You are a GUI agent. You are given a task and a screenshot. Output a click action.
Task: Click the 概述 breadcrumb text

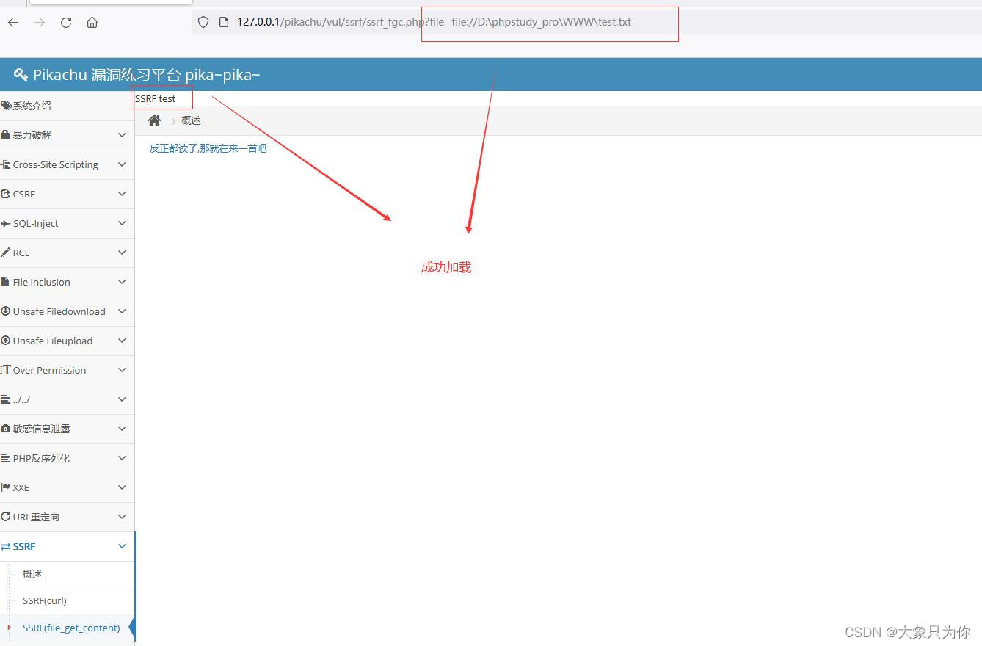coord(191,120)
